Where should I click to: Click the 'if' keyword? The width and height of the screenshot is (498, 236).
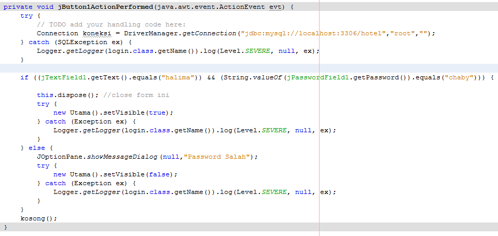pos(24,77)
